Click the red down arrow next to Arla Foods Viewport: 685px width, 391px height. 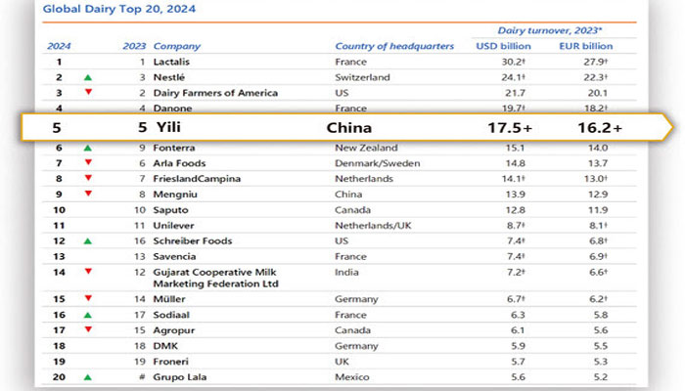click(89, 162)
